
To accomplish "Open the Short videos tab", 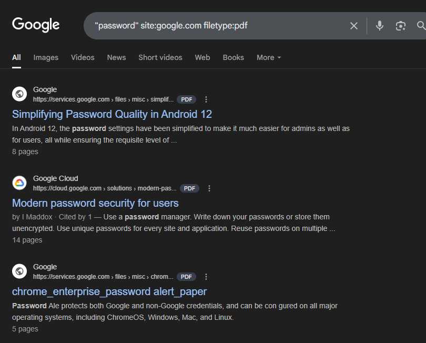I will click(x=160, y=58).
